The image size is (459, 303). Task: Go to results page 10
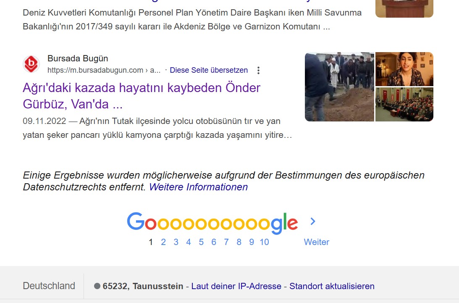pos(264,242)
